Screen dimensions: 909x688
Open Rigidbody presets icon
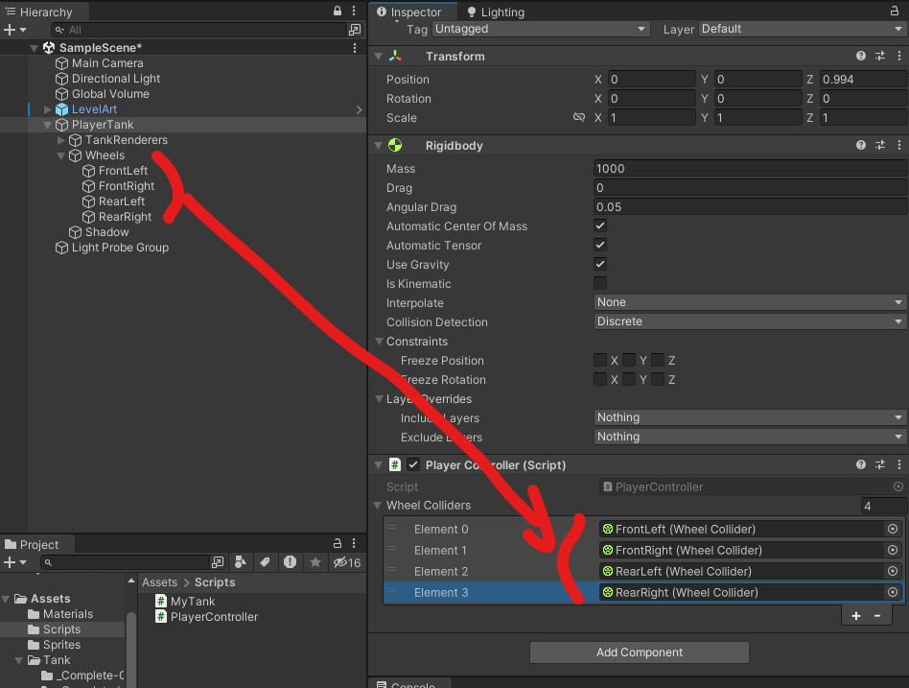(x=880, y=145)
